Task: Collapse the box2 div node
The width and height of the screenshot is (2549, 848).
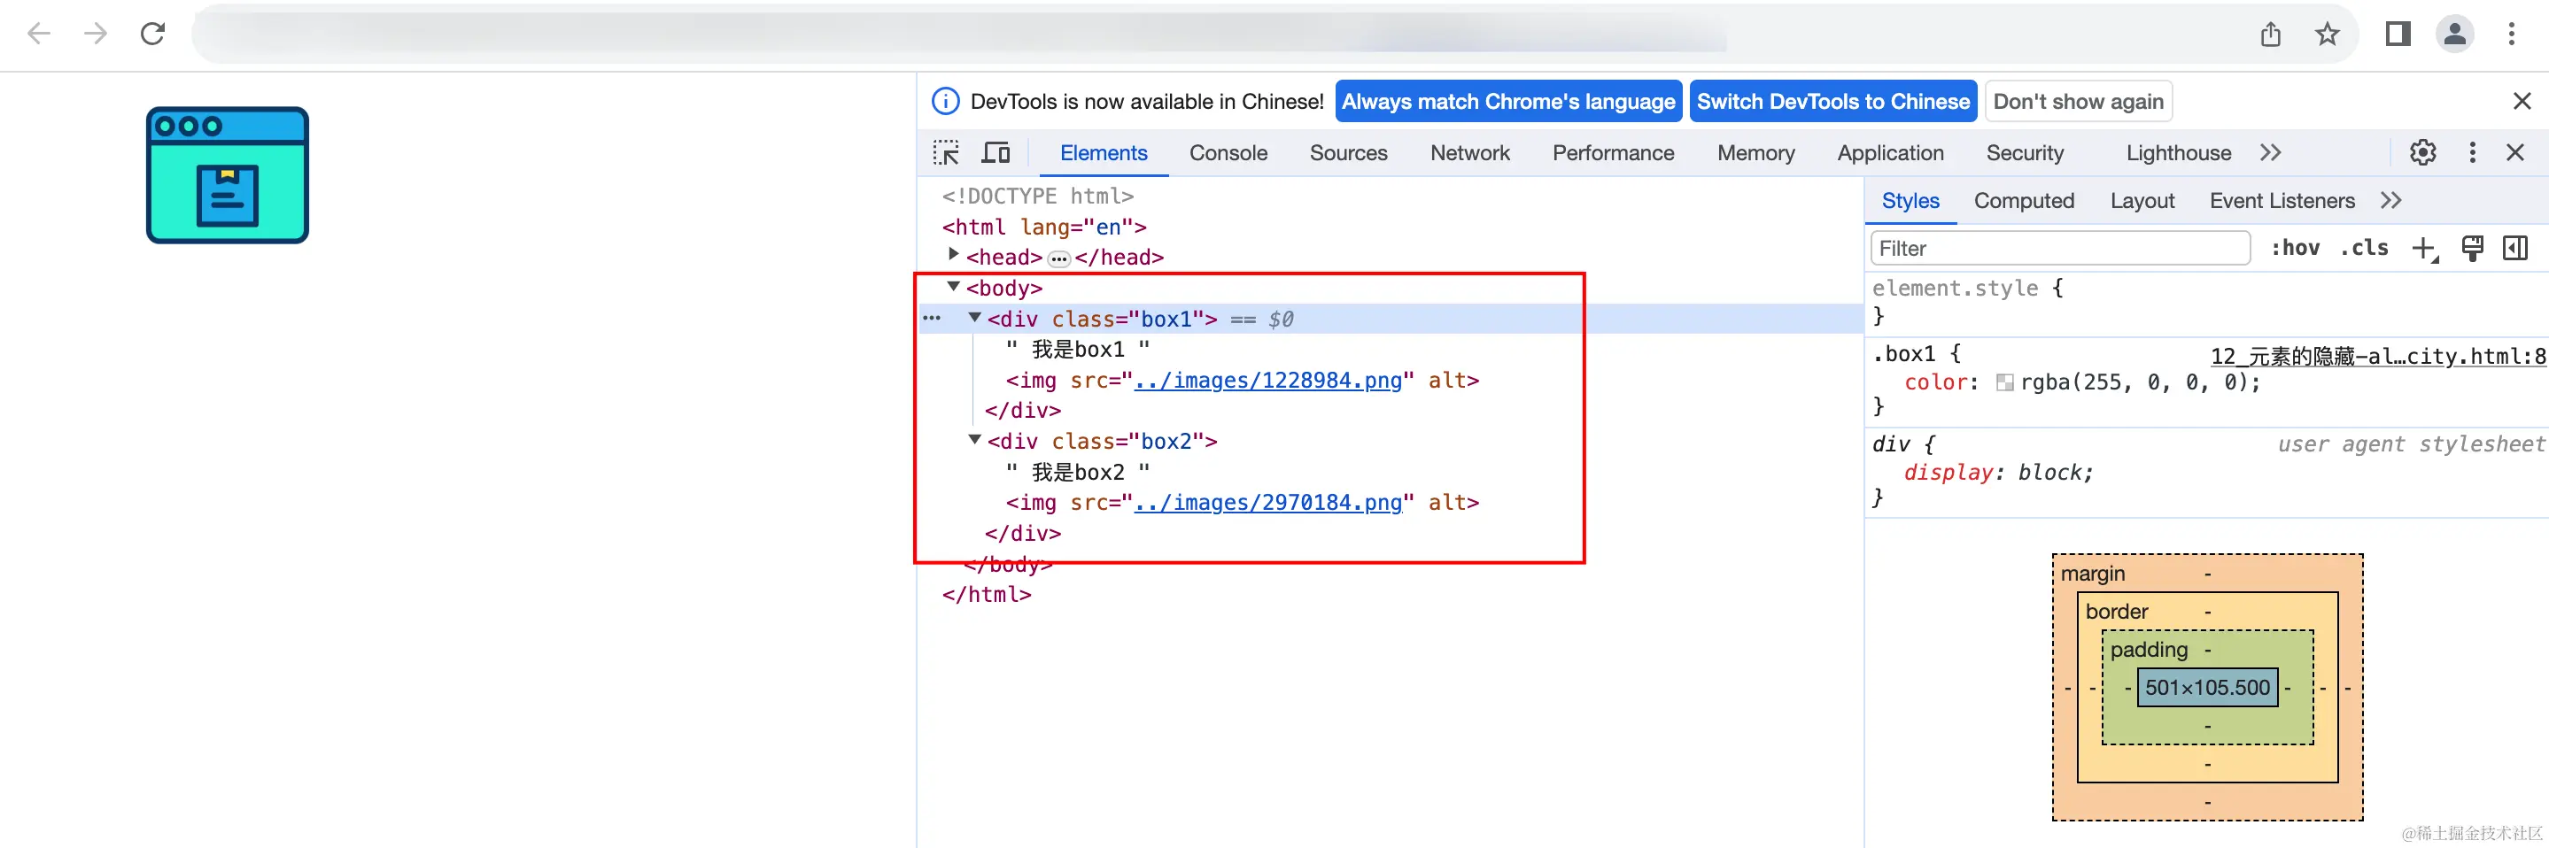Action: 974,439
